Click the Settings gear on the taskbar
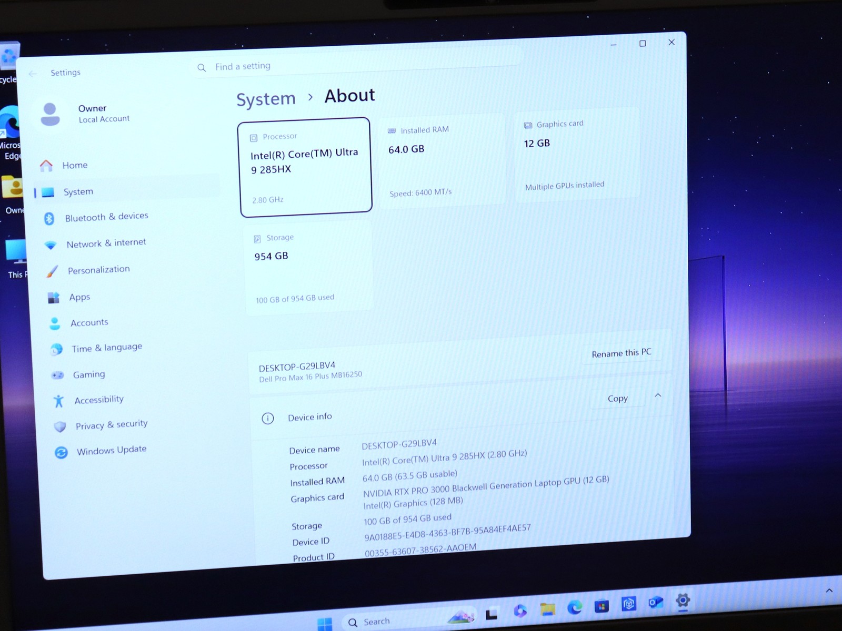 (683, 601)
